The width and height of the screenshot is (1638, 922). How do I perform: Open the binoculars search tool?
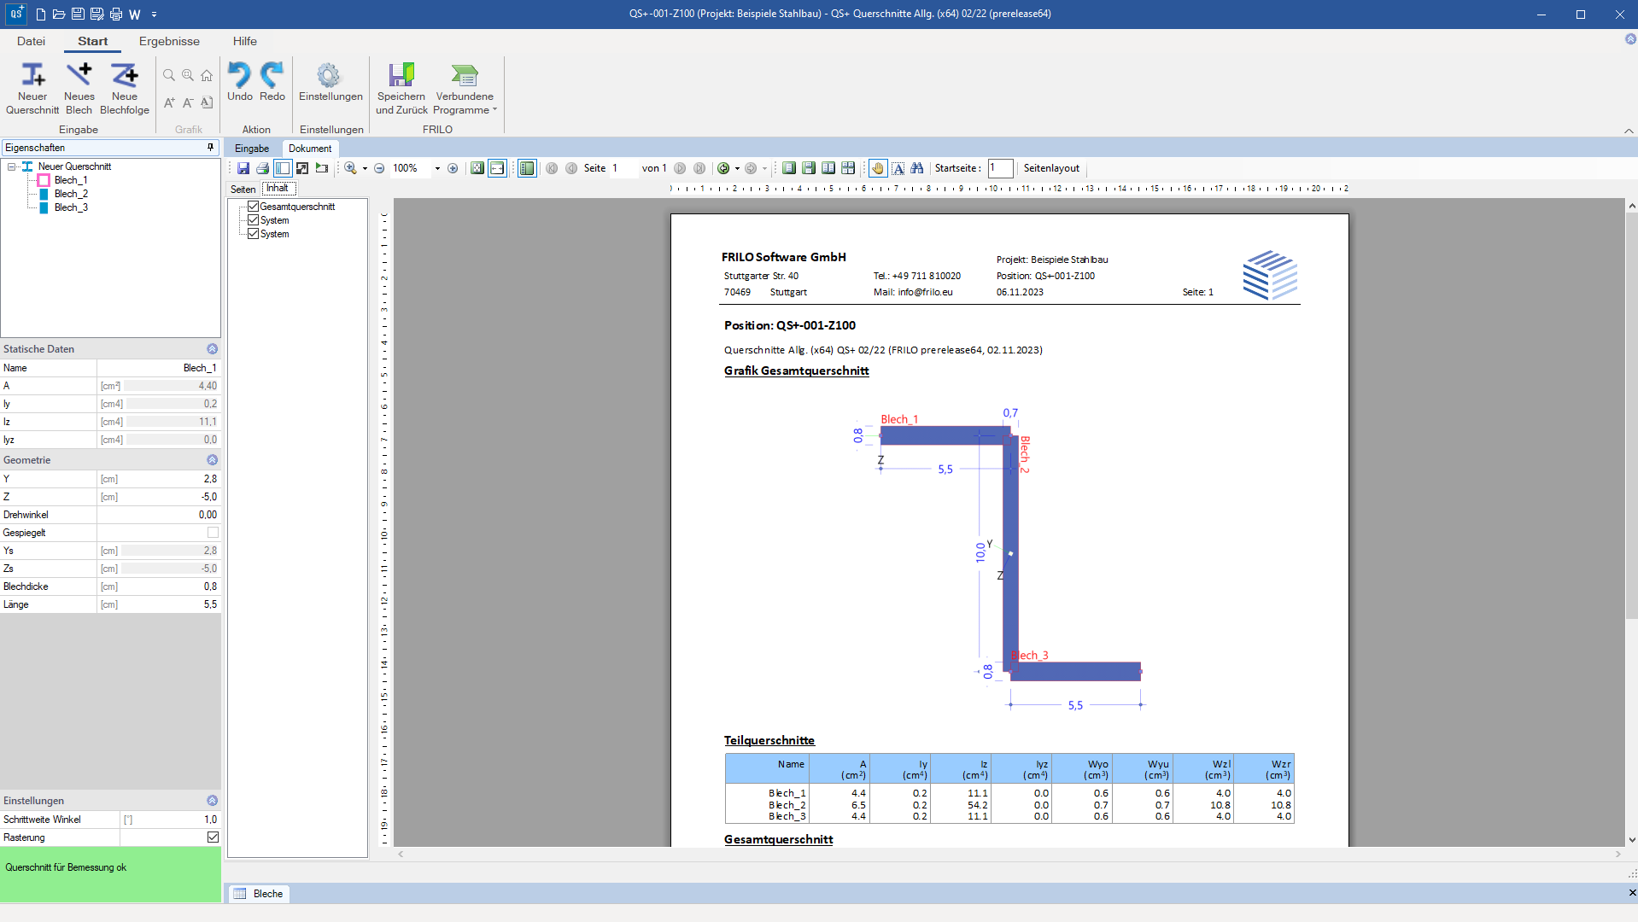917,168
